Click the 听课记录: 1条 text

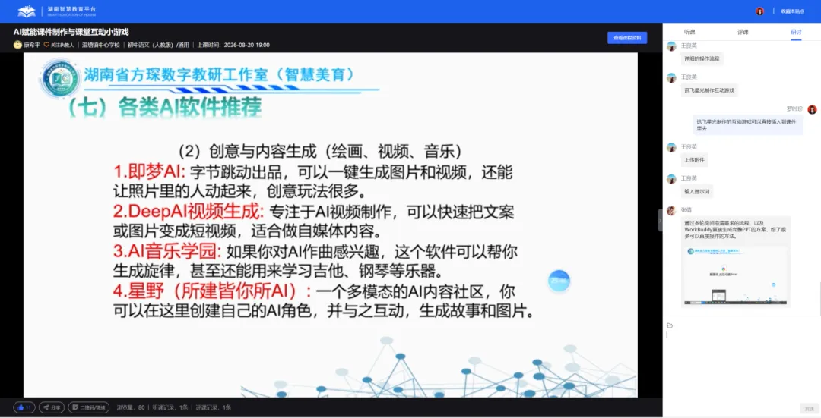tap(170, 407)
